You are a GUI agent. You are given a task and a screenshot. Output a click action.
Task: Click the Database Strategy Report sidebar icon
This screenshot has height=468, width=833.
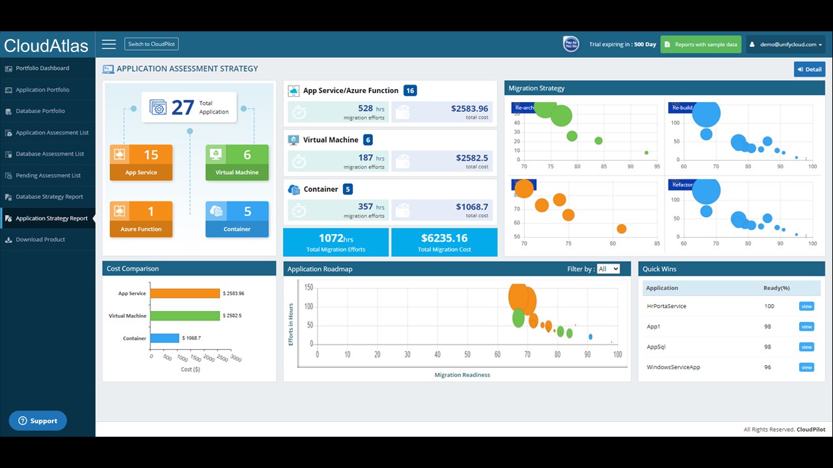click(8, 197)
